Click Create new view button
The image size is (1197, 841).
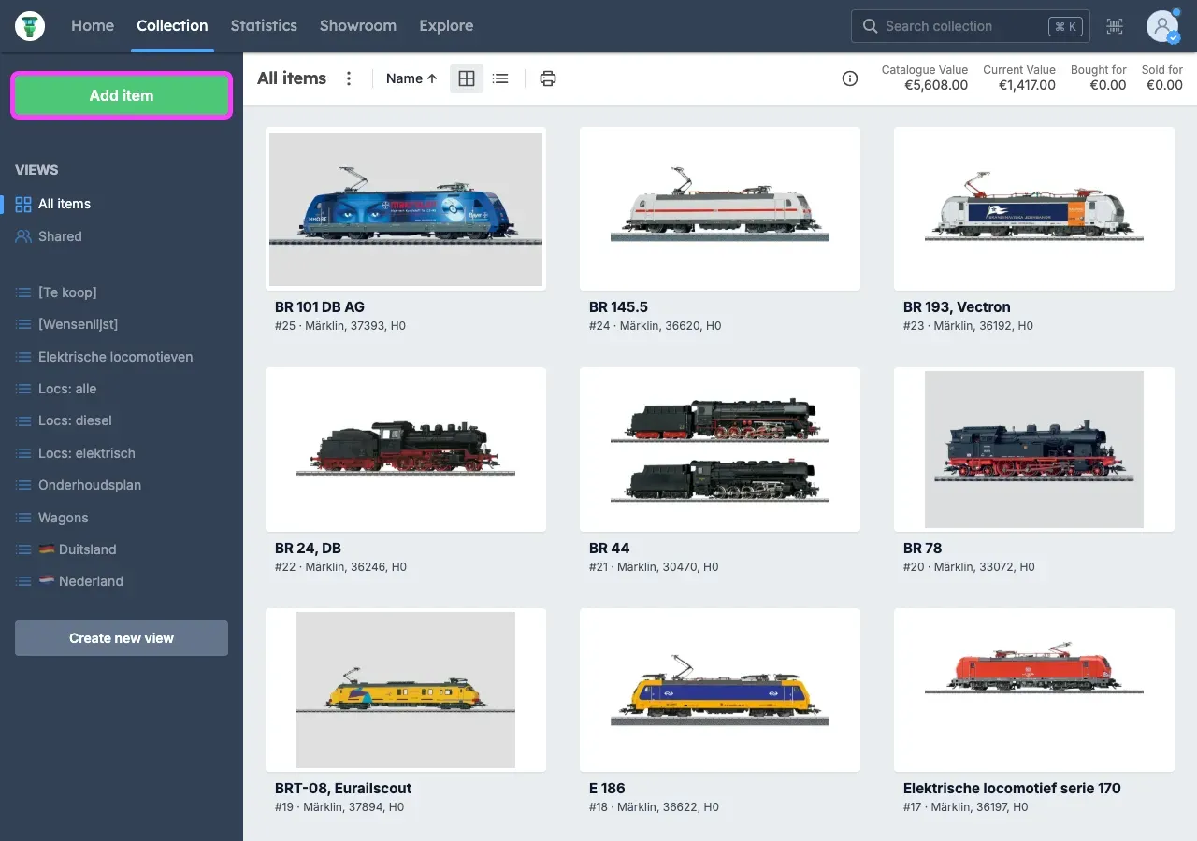[x=122, y=638]
